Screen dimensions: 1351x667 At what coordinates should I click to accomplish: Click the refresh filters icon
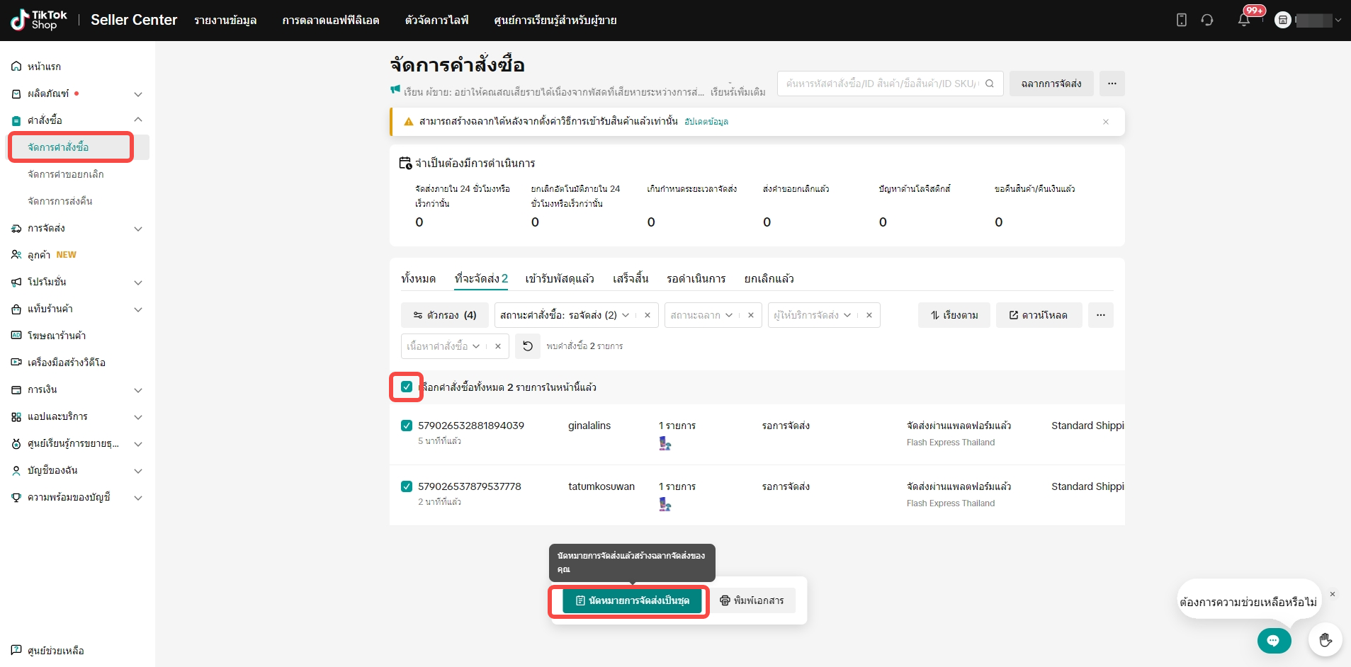[x=527, y=346]
